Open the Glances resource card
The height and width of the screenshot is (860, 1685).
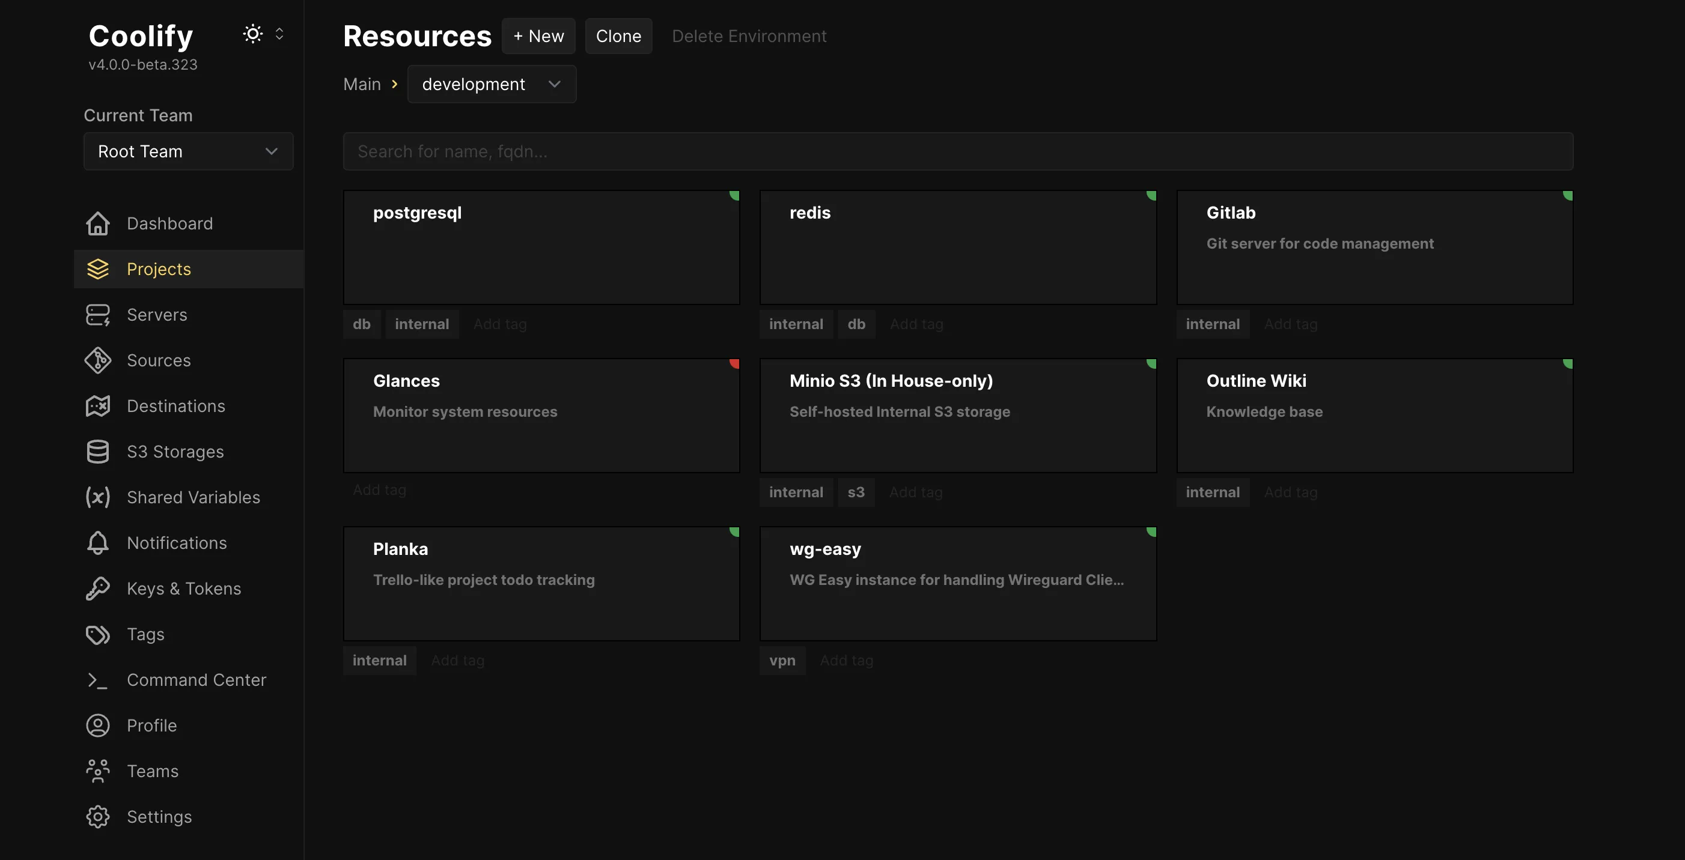[541, 416]
